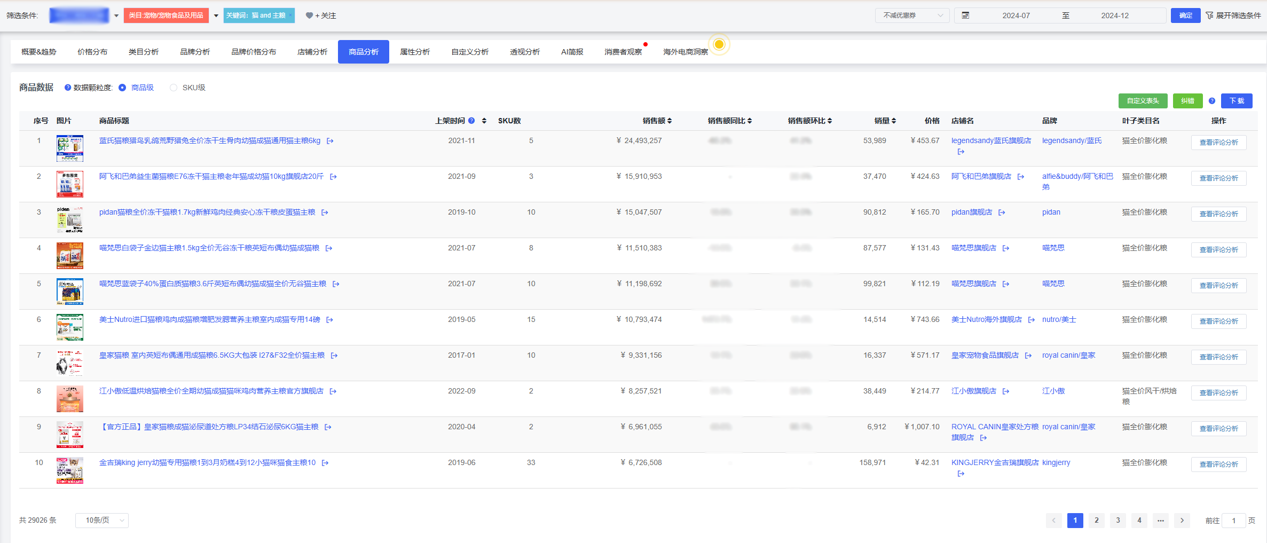Switch to 价格分布 tab
This screenshot has width=1267, height=543.
(x=92, y=52)
